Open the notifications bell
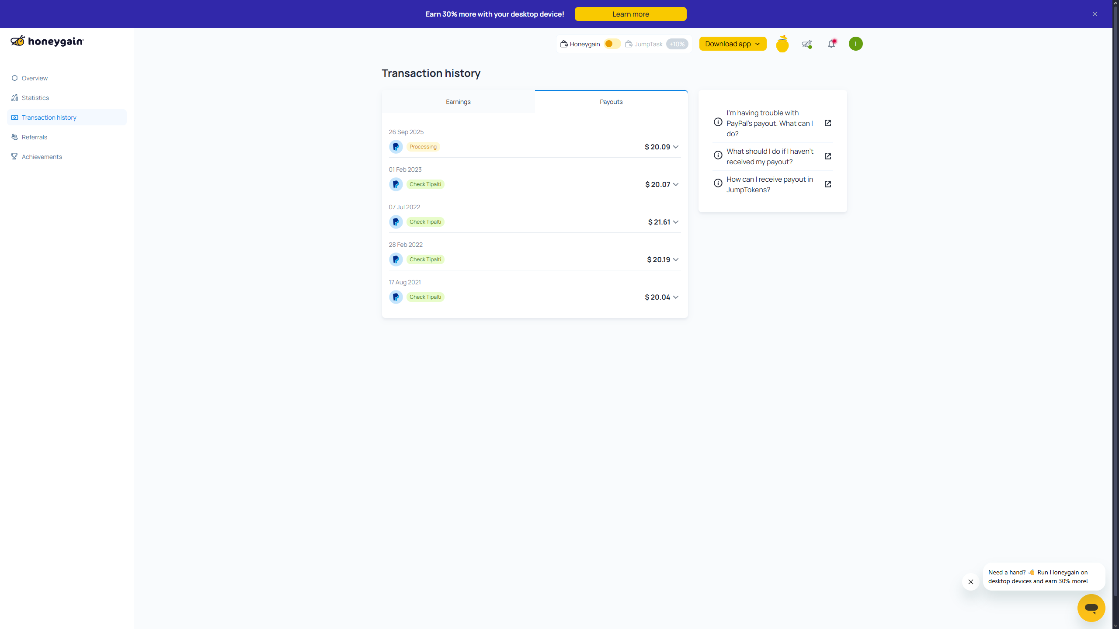Screen dimensions: 1119x629 (831, 44)
